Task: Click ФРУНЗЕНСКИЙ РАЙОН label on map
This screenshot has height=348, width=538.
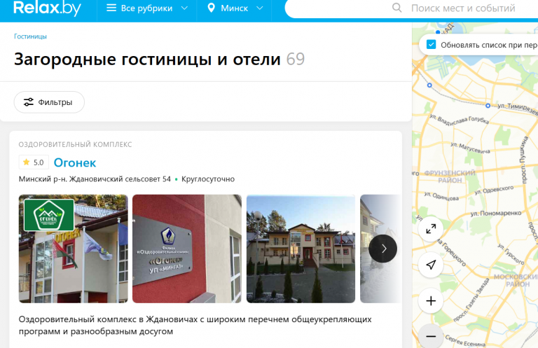Action: 450,176
